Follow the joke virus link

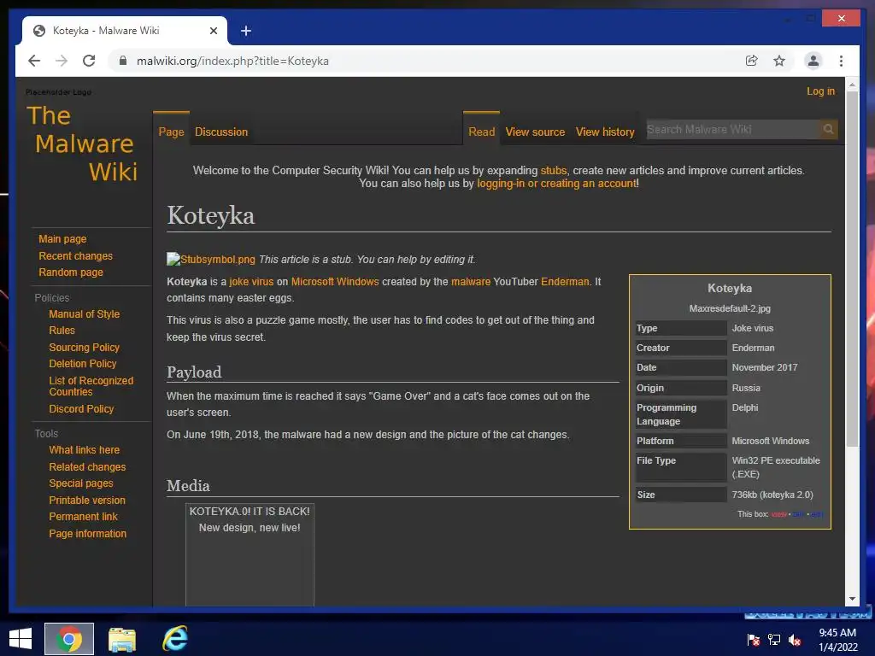point(251,282)
